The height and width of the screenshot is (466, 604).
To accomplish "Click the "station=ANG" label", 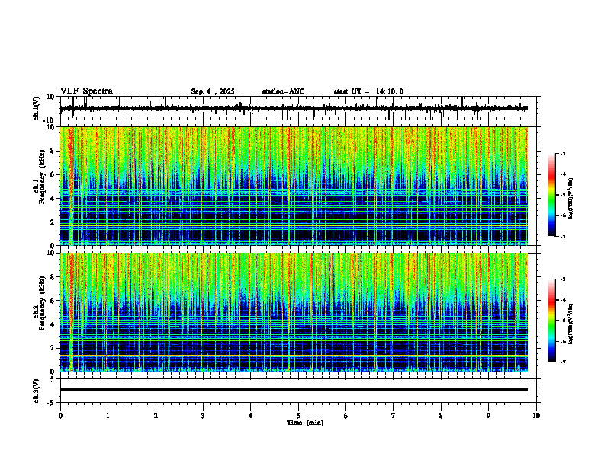I will [284, 91].
